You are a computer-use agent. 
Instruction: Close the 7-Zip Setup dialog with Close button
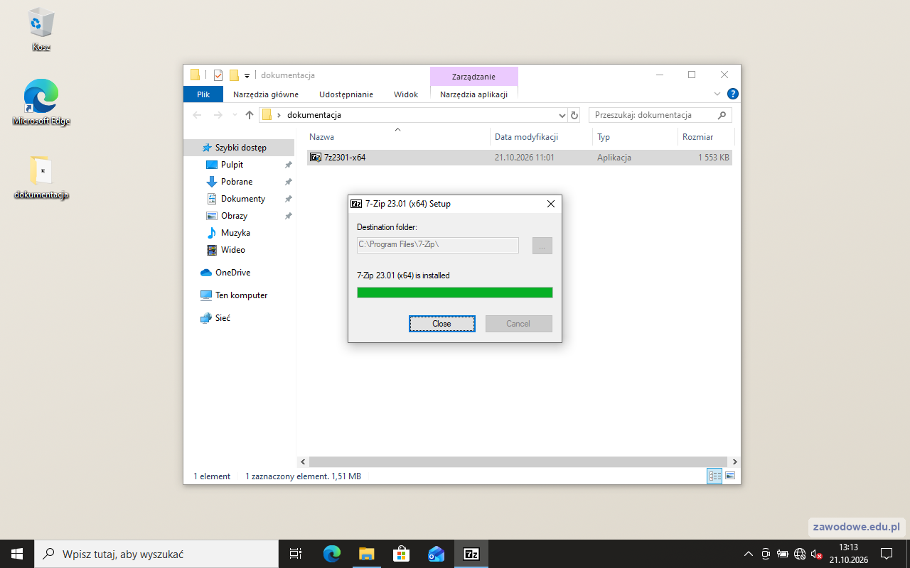tap(441, 324)
